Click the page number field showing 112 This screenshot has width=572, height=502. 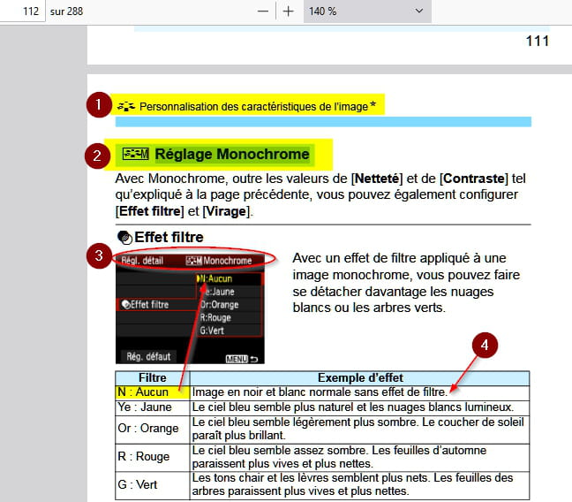coord(22,12)
